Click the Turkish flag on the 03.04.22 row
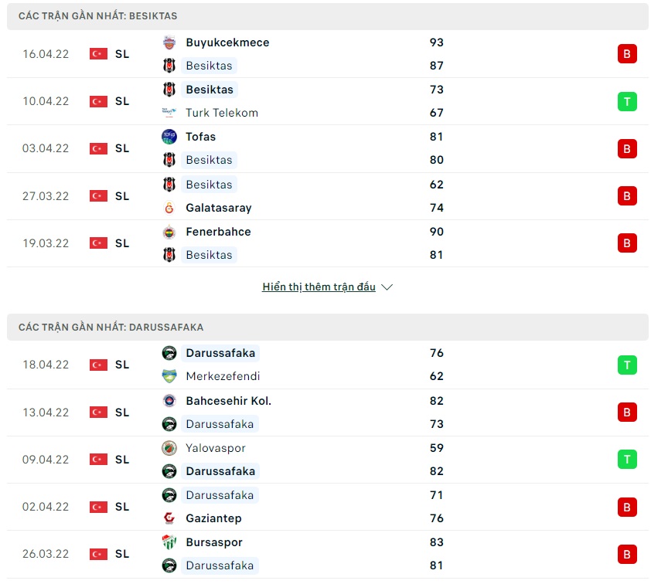The width and height of the screenshot is (651, 584). (98, 148)
